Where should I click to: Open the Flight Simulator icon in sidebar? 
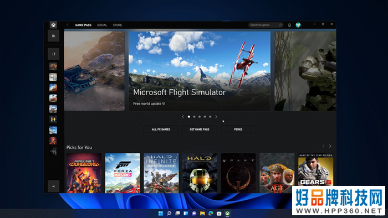coord(53,130)
